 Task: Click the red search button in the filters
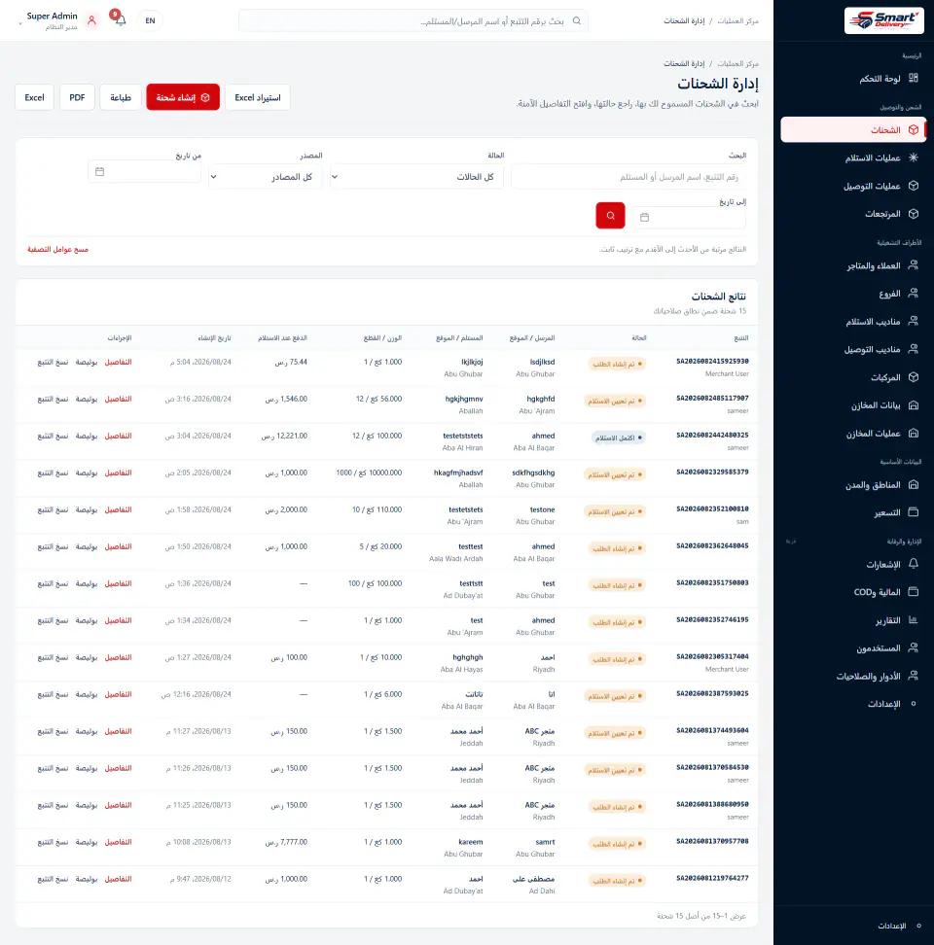pos(610,216)
